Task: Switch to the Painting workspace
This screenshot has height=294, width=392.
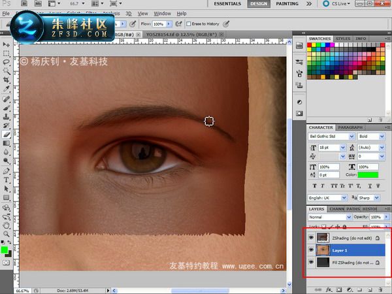Action: (x=287, y=4)
